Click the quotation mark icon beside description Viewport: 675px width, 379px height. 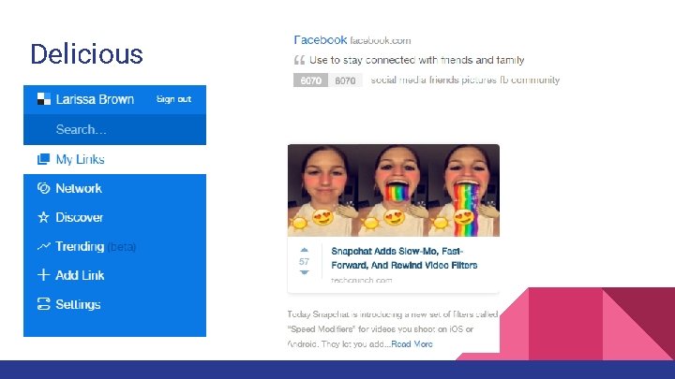(x=300, y=60)
